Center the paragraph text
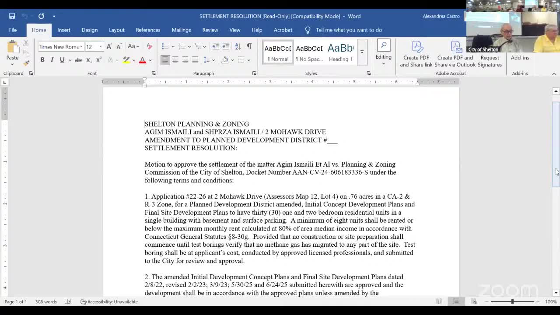560x315 pixels. 175,60
